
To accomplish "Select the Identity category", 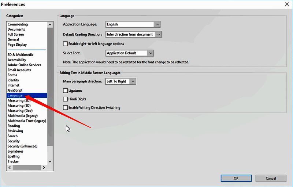I will [13, 80].
